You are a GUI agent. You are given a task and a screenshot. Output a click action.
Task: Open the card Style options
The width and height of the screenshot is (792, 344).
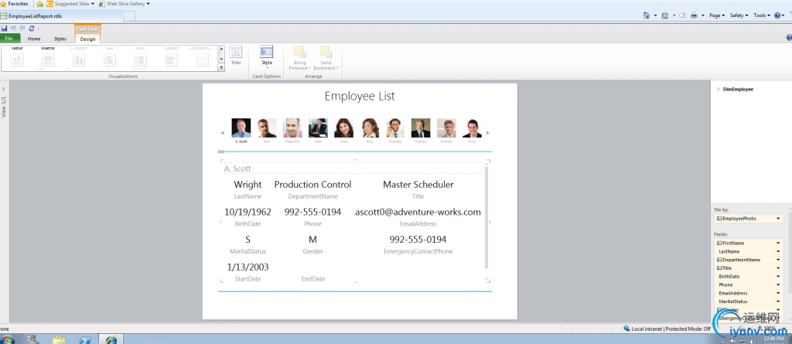pyautogui.click(x=267, y=57)
